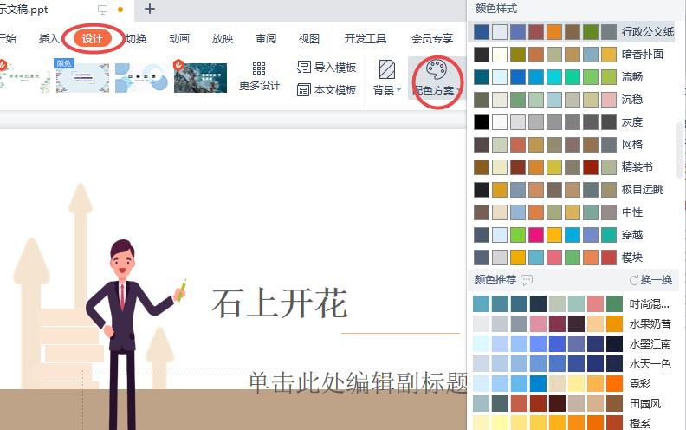Viewport: 686px width, 430px height.
Task: Select the blue ocean design template thumbnail
Action: click(200, 77)
